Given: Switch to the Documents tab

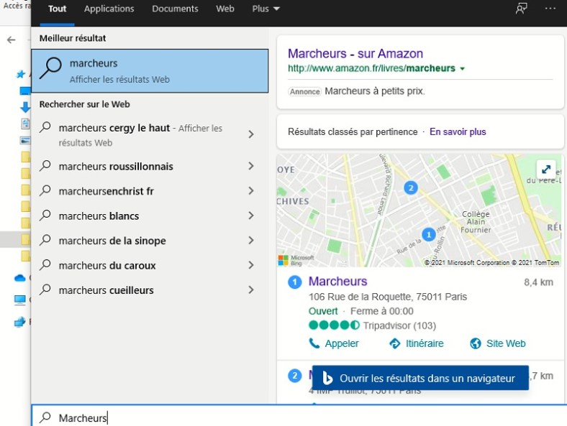Looking at the screenshot, I should pos(175,9).
